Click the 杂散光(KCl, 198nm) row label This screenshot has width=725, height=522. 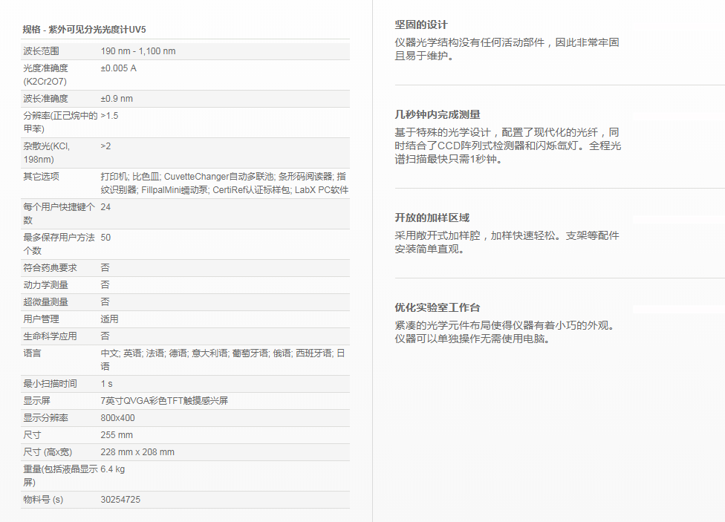(46, 152)
